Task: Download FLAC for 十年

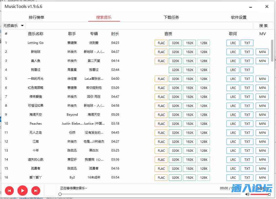Action: point(161,151)
